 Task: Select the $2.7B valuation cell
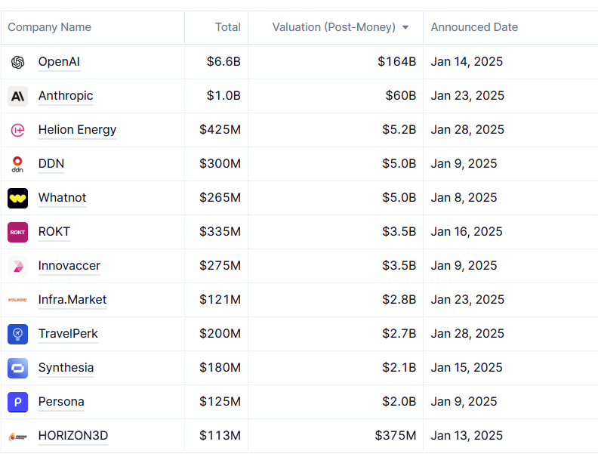(335, 333)
